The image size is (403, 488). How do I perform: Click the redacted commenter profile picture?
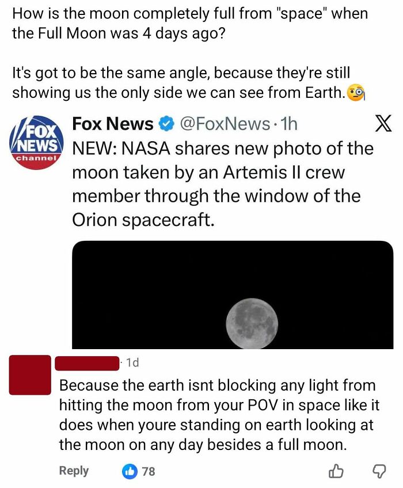point(30,375)
